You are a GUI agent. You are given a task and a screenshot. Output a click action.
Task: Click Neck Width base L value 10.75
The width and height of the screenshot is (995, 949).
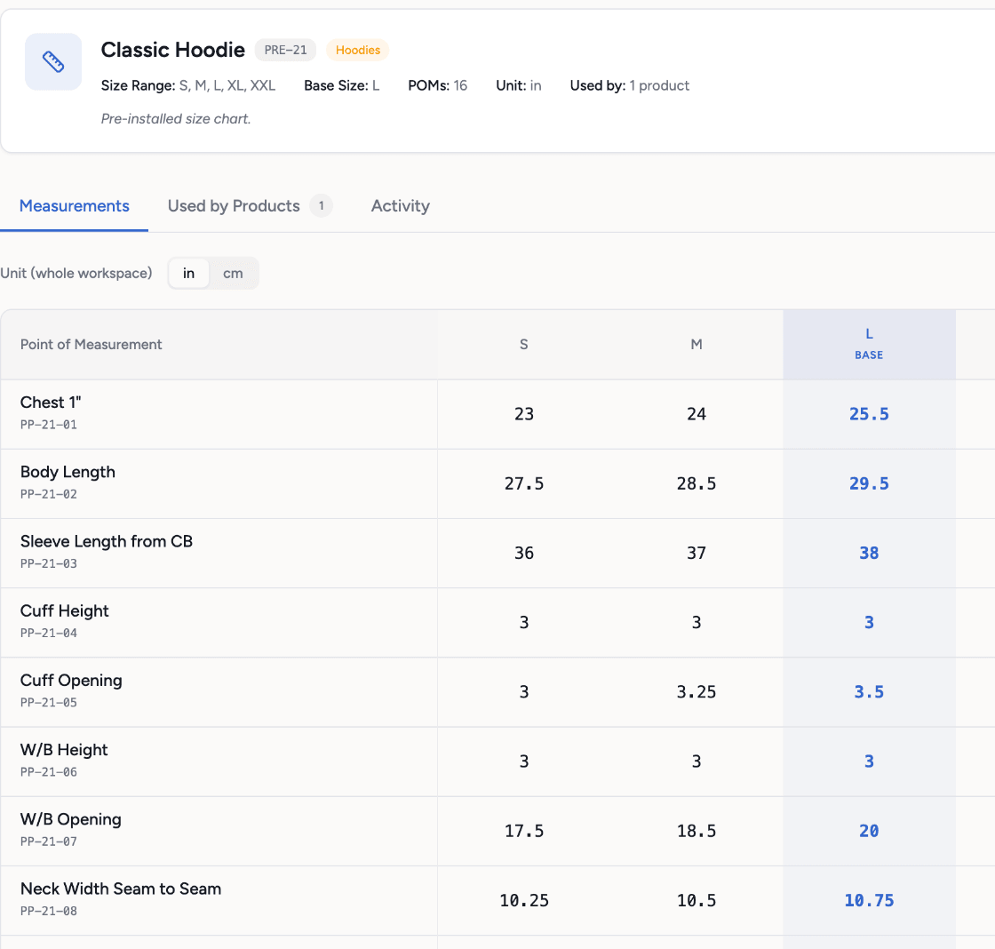[869, 900]
